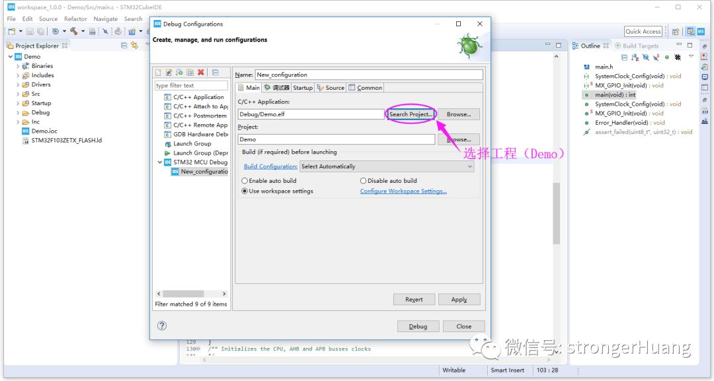Delete selected launch configuration (red X)

(201, 72)
